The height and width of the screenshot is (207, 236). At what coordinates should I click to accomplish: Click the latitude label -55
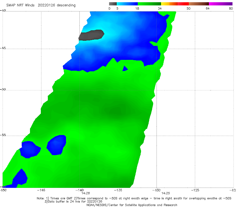(x=3, y=135)
